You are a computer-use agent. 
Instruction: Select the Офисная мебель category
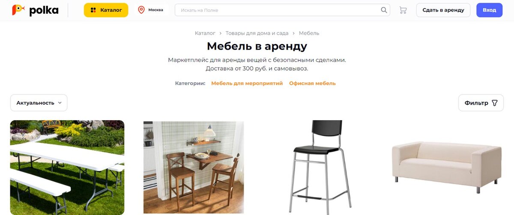tap(312, 83)
